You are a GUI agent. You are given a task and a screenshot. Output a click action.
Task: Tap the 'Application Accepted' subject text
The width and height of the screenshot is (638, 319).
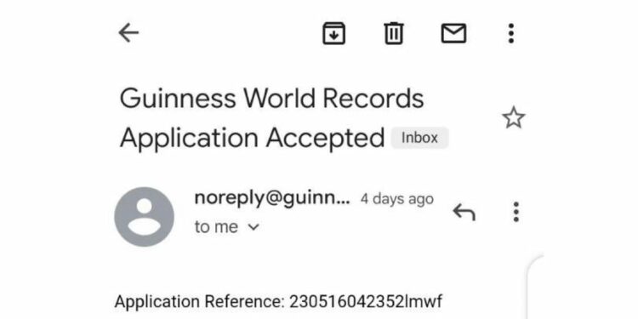[252, 138]
